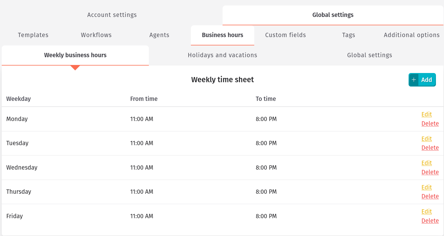Open the Account settings tab
444x236 pixels.
pyautogui.click(x=112, y=15)
